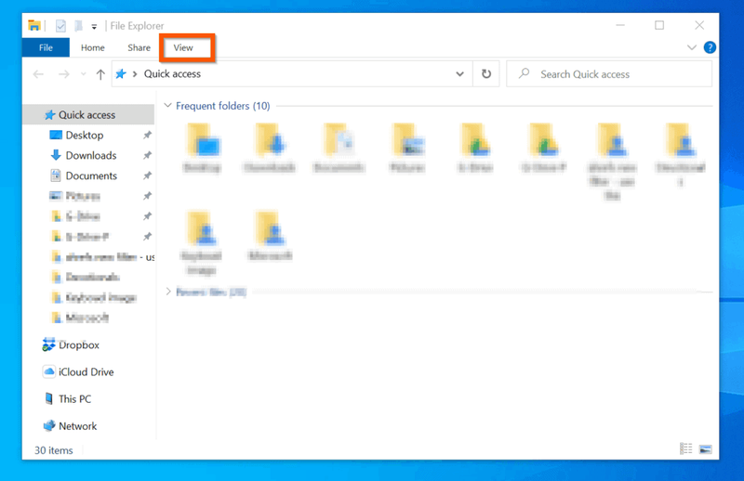Open iCloud Drive in the navigation pane

pyautogui.click(x=86, y=372)
